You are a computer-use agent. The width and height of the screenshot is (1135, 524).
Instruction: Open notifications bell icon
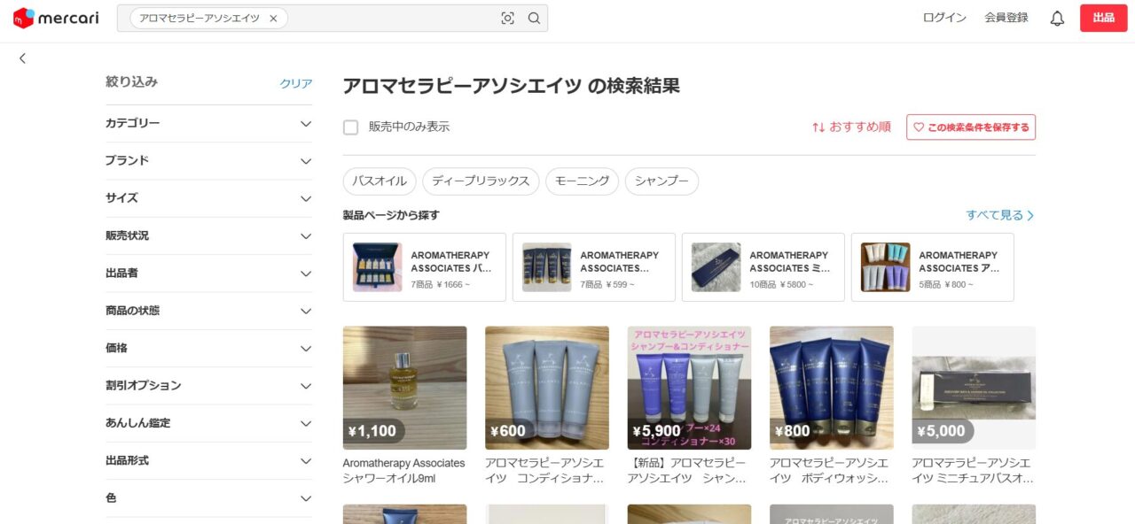[x=1057, y=18]
